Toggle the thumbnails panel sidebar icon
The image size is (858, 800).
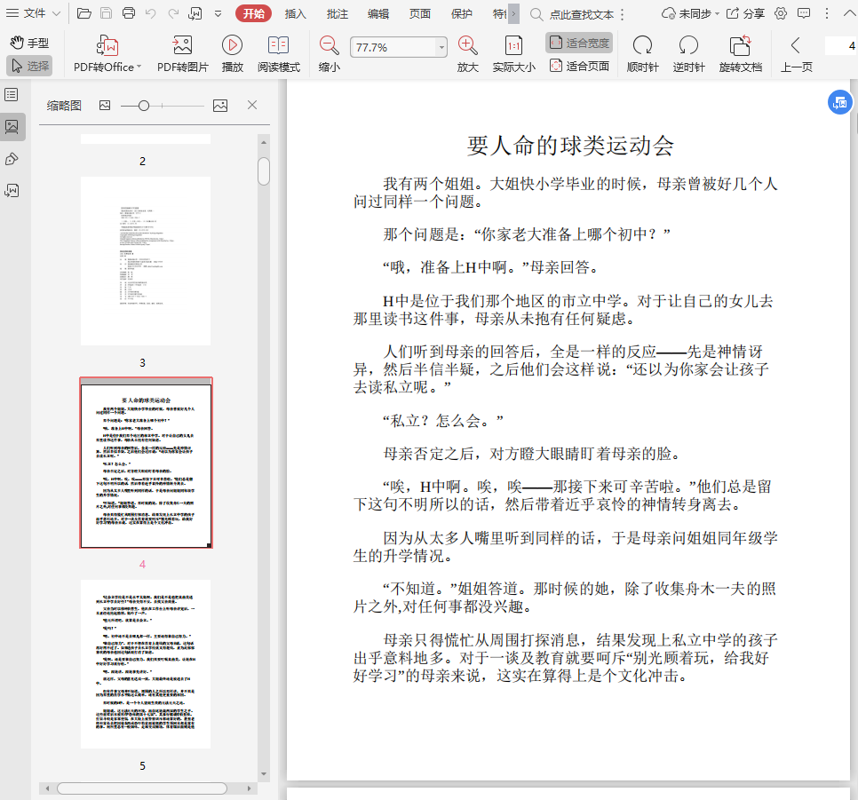point(12,127)
